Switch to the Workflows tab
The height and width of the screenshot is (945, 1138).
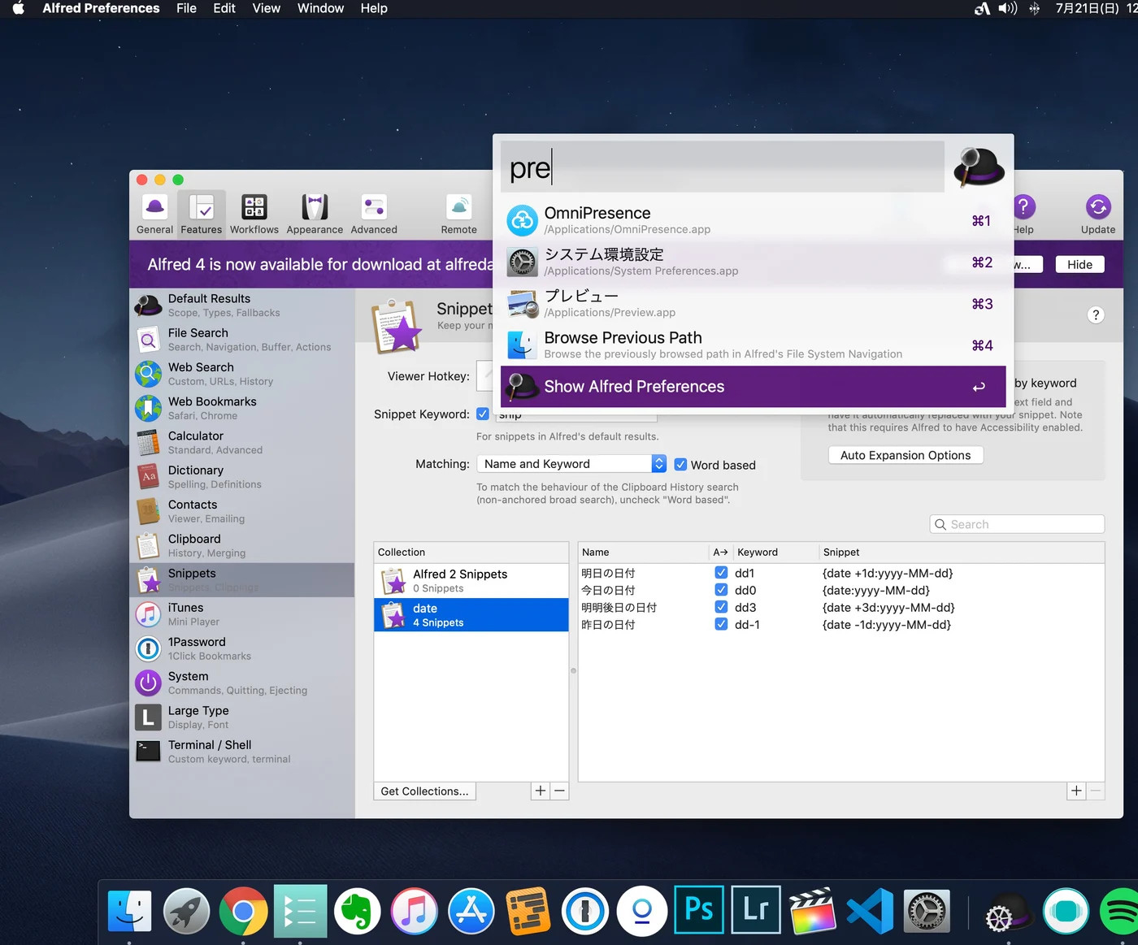click(254, 215)
